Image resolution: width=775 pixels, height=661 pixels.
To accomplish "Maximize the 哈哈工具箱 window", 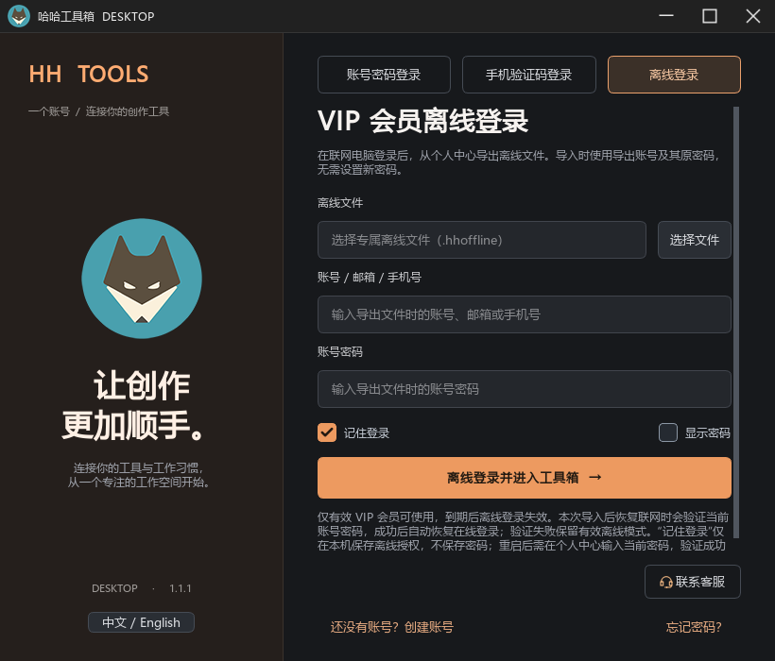I will pos(710,16).
